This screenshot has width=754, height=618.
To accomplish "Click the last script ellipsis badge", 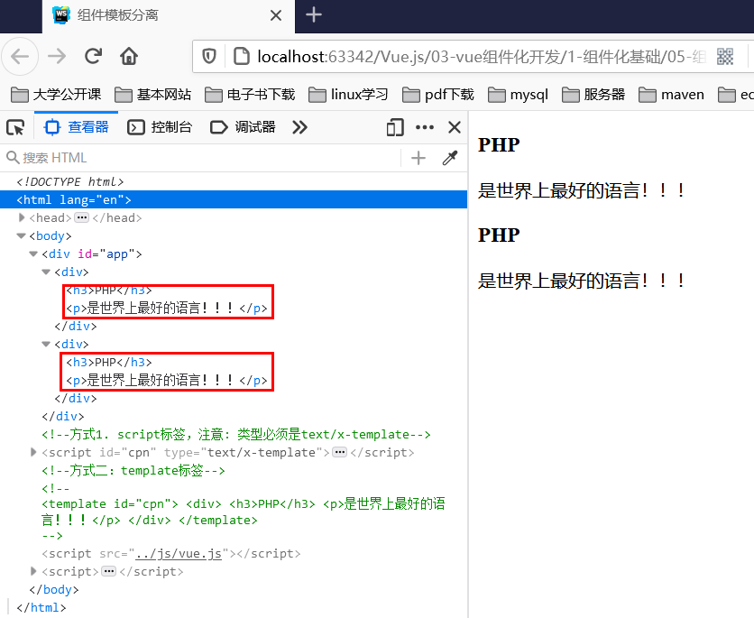I will pos(109,571).
